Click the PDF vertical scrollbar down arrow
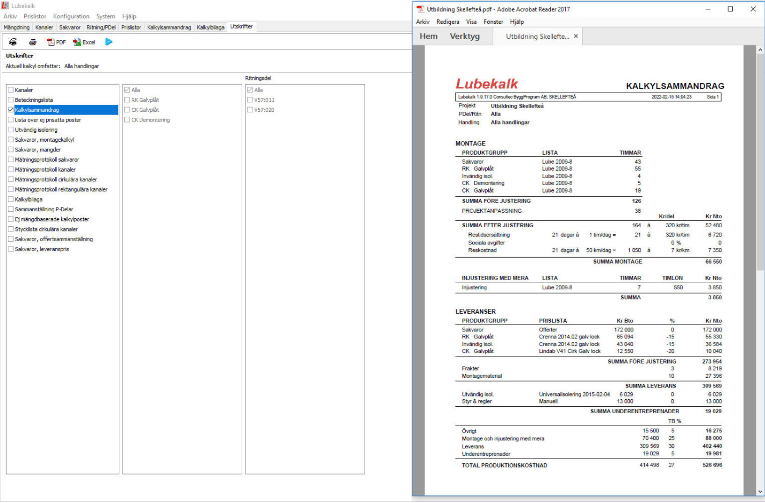 pyautogui.click(x=760, y=491)
